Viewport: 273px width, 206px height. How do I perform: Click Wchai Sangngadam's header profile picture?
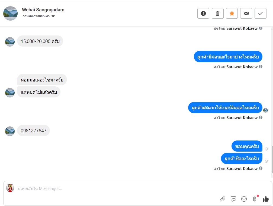pos(11,13)
